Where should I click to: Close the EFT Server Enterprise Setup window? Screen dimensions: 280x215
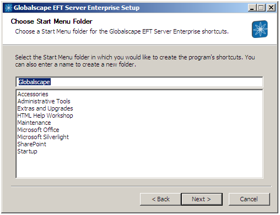271,8
